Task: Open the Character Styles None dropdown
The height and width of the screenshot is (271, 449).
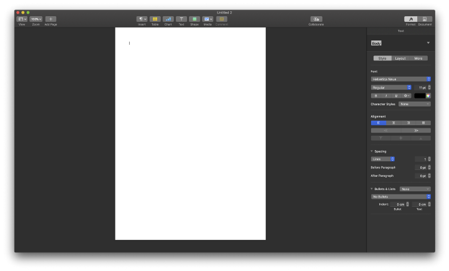Action: coord(415,104)
